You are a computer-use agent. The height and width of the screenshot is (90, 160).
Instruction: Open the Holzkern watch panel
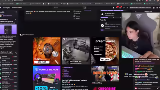pos(47,51)
